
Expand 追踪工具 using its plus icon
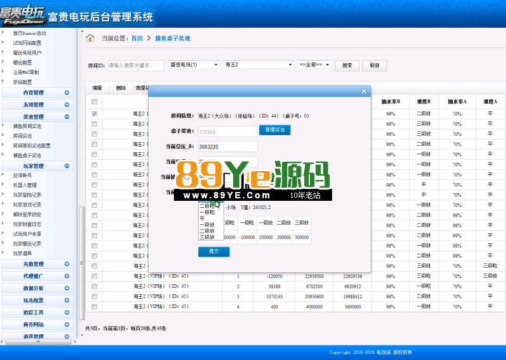[x=67, y=312]
